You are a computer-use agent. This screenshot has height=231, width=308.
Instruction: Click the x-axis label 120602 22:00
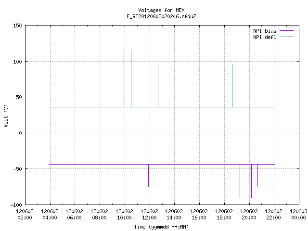tap(273, 215)
